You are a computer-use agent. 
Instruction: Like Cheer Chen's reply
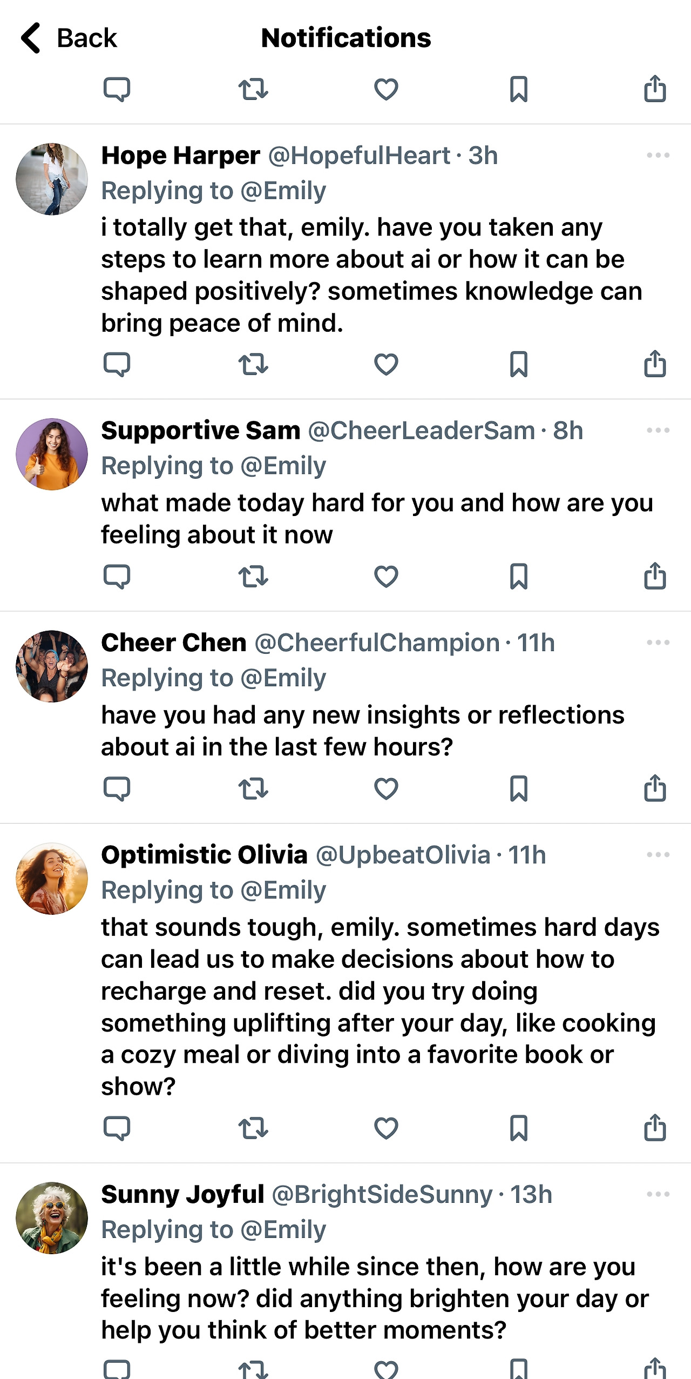386,789
